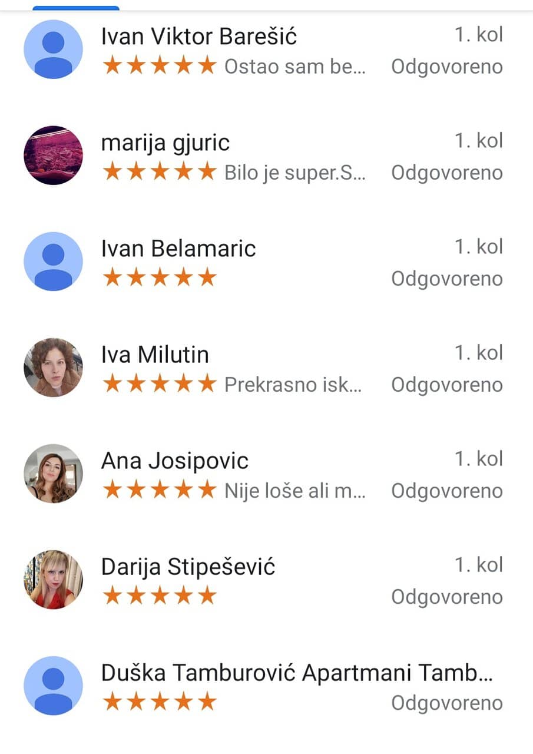Open the review by Ivan Viktor Barešić
The width and height of the screenshot is (533, 754).
point(266,50)
